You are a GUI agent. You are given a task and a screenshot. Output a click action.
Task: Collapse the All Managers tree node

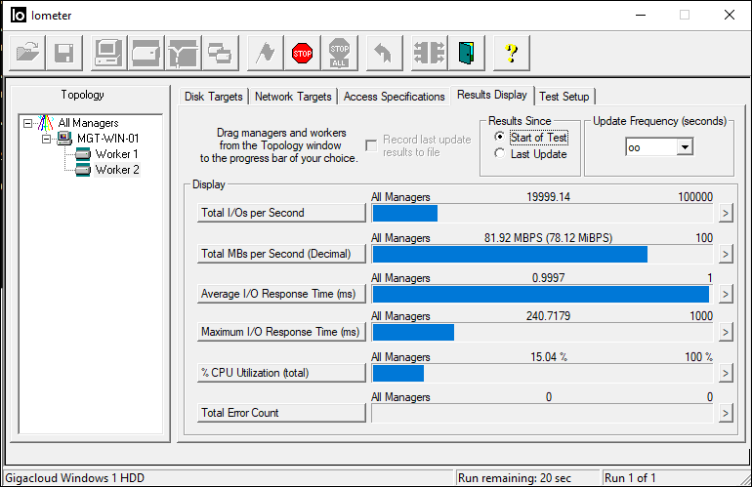(x=27, y=123)
